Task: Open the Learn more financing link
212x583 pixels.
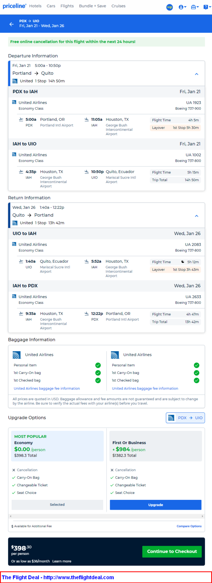Action: tap(62, 561)
